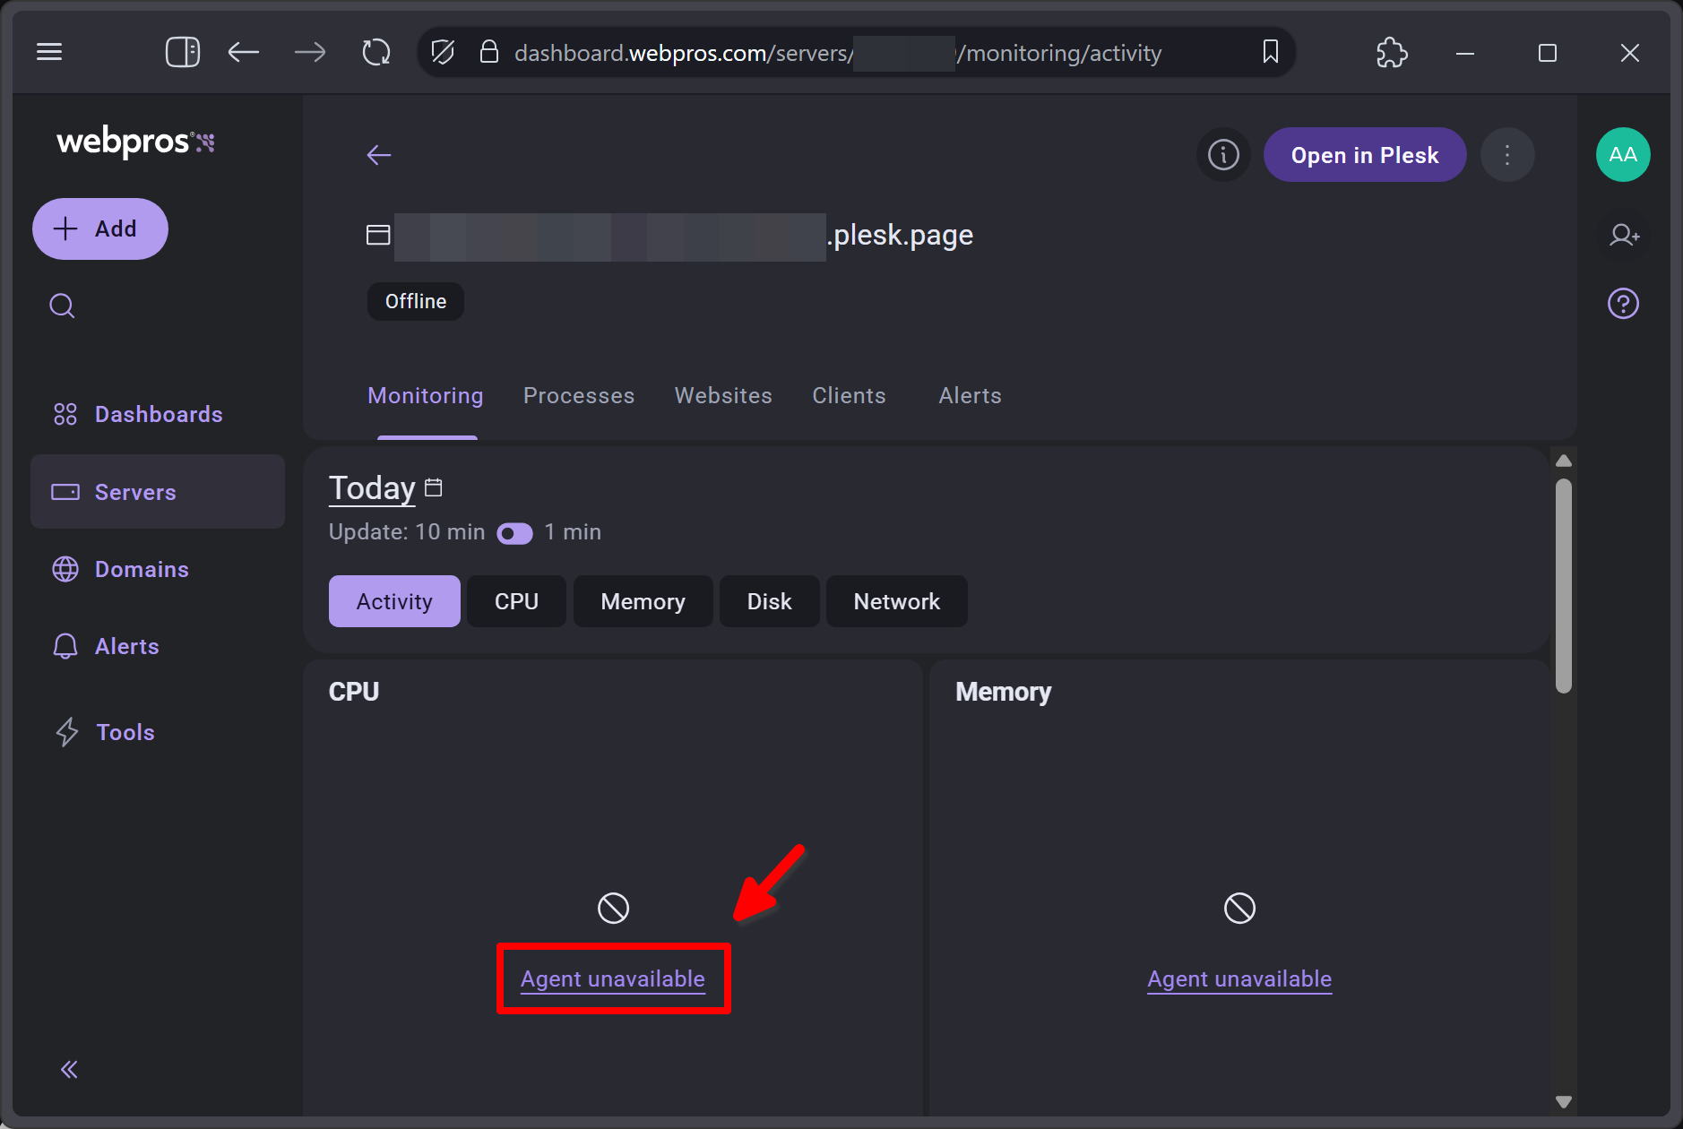Click the Add button in sidebar
This screenshot has width=1683, height=1129.
coord(100,228)
